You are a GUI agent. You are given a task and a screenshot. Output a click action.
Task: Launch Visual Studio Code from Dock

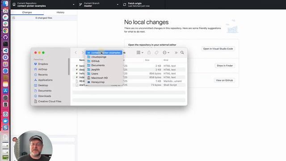tap(5, 51)
